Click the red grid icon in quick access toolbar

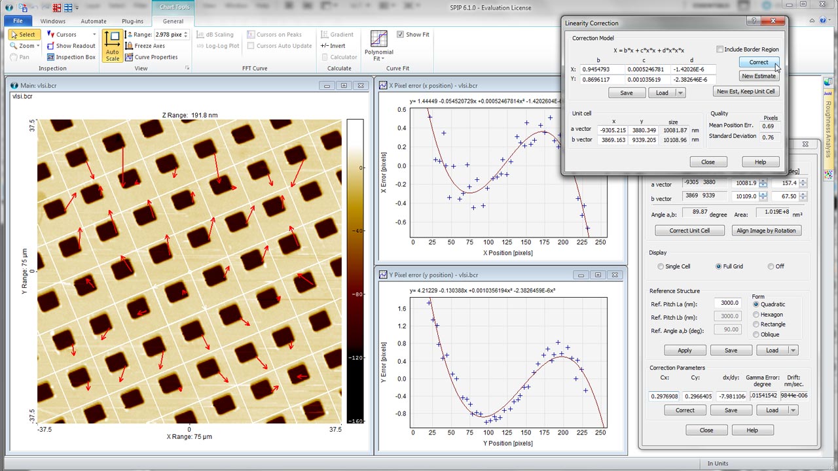click(57, 8)
